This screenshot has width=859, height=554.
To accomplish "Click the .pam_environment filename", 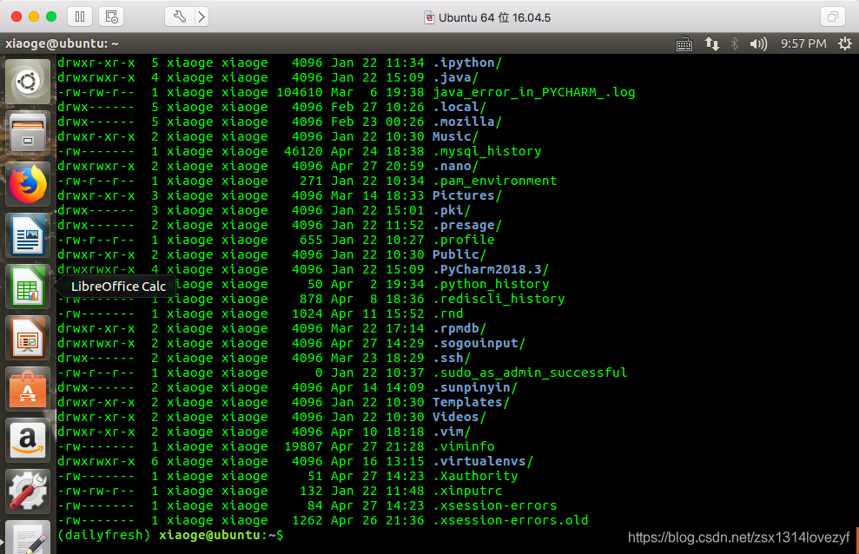I will click(x=495, y=181).
